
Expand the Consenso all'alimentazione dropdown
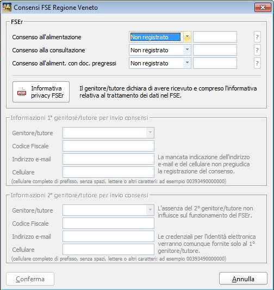(187, 37)
